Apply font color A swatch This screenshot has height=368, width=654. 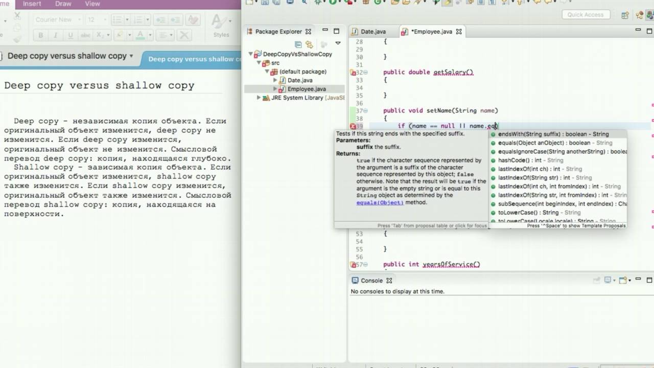(140, 35)
